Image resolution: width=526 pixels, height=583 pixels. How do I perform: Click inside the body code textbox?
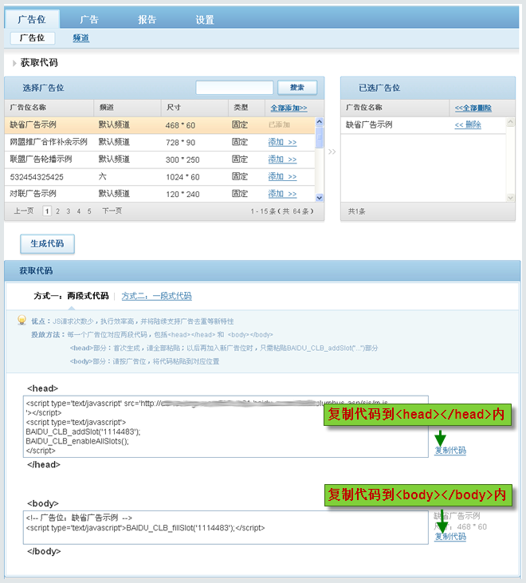[226, 528]
